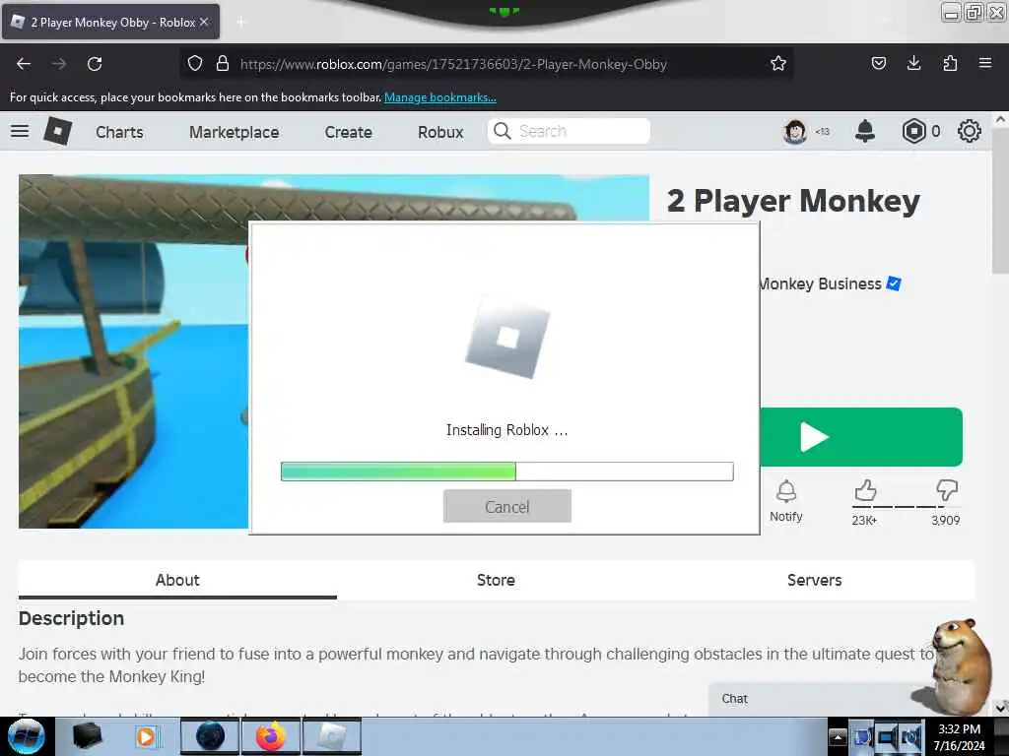Image resolution: width=1009 pixels, height=756 pixels.
Task: Focus the Roblox search field
Action: (x=569, y=131)
